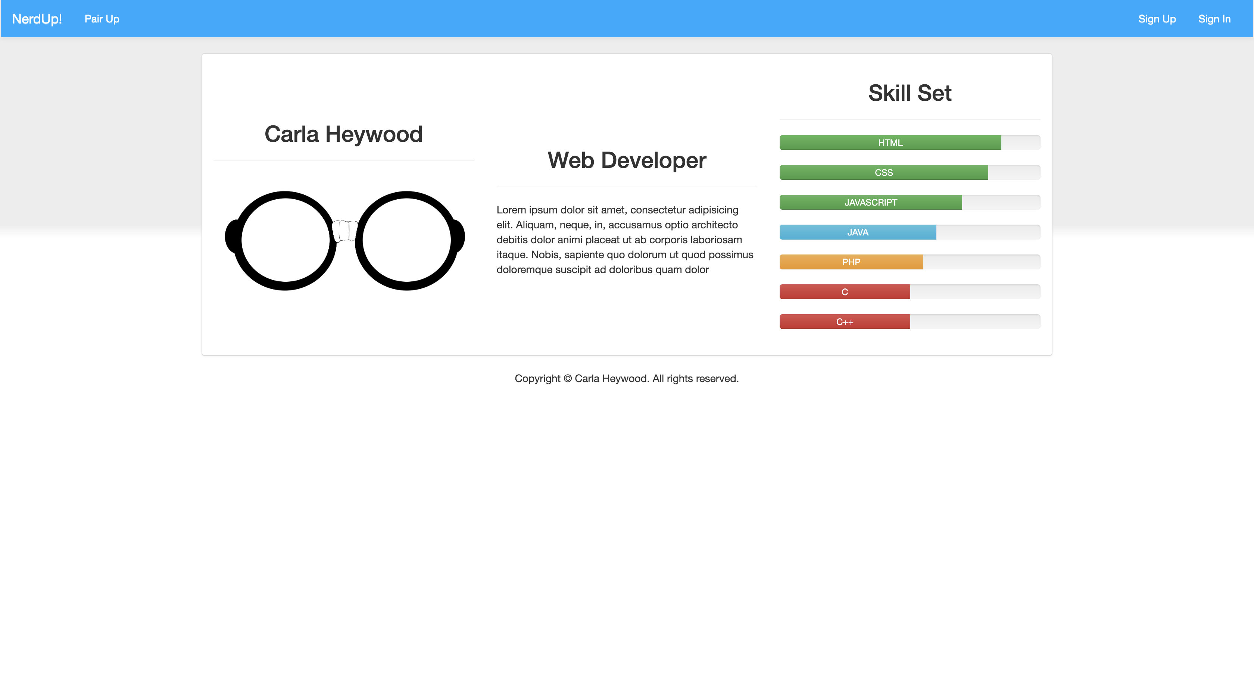1254x700 pixels.
Task: Select the JAVASCRIPT skill bar
Action: (x=870, y=203)
